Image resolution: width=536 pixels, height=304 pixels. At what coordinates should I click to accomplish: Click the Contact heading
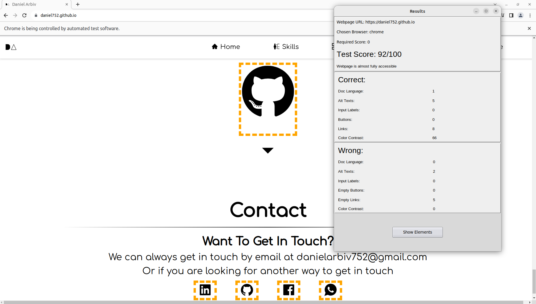pos(268,210)
